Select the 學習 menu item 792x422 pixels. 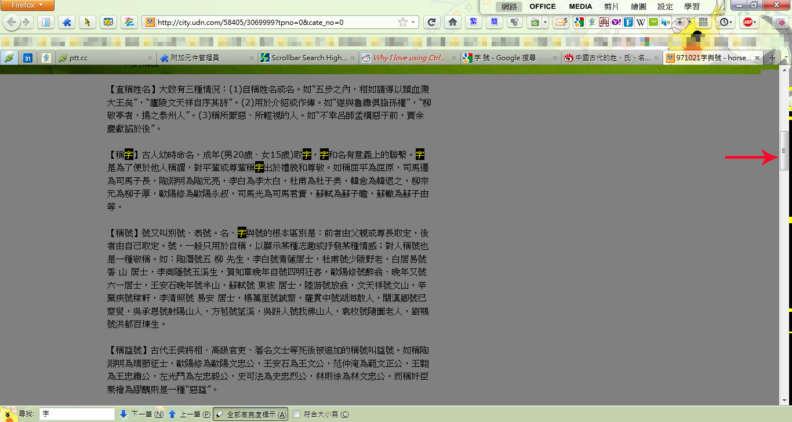692,6
